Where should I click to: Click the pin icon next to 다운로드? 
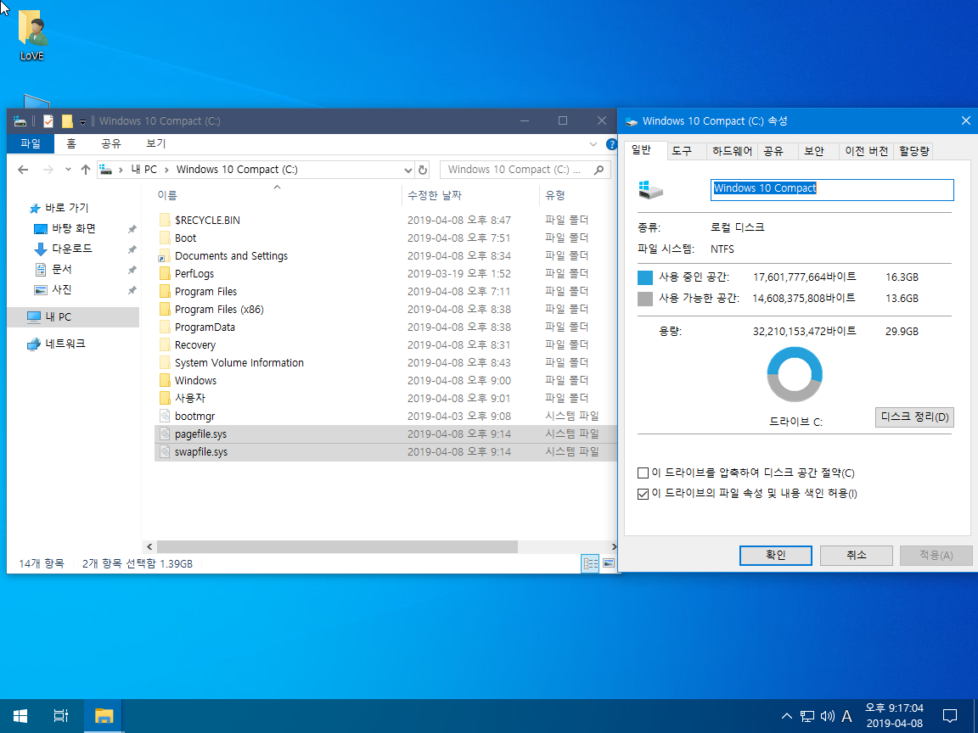point(132,249)
